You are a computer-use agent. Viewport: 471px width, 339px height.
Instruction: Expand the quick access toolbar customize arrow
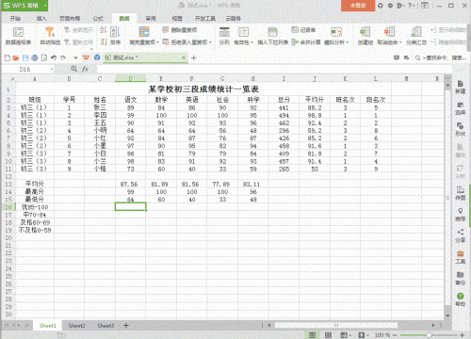[75, 57]
